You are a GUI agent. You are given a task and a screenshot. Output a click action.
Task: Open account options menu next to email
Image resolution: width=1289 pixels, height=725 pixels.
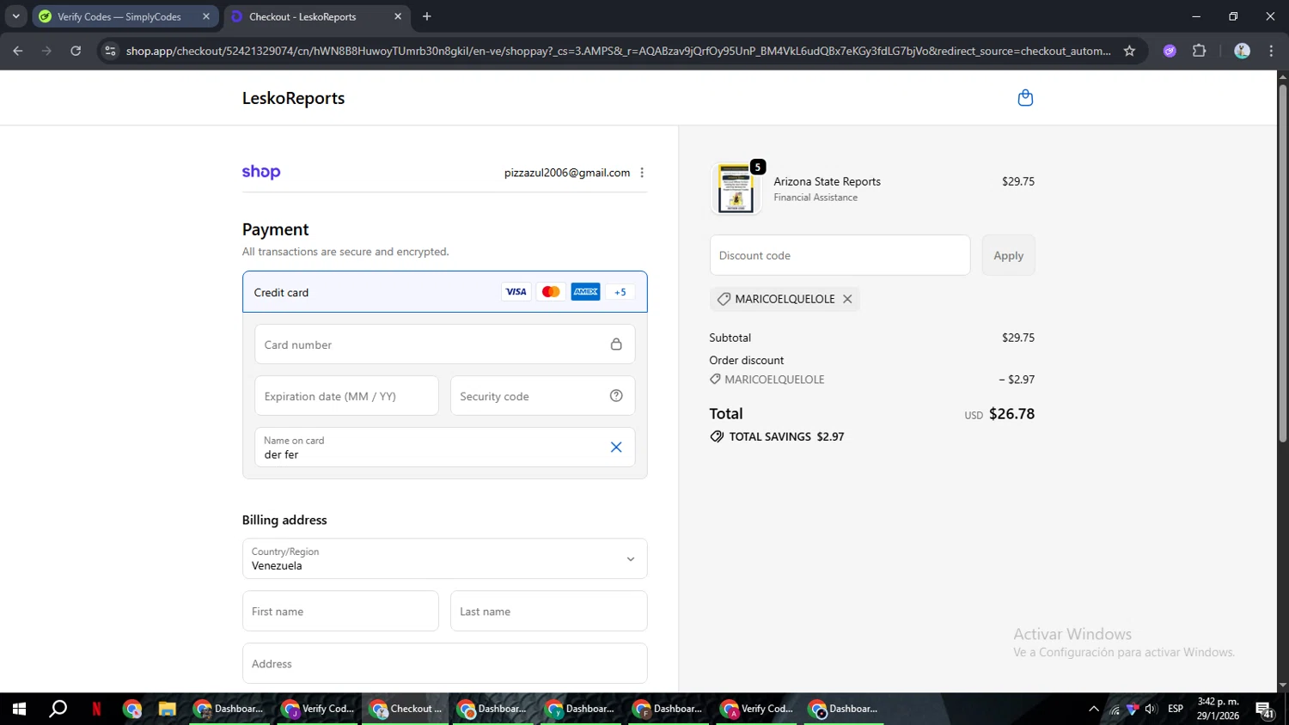coord(642,173)
